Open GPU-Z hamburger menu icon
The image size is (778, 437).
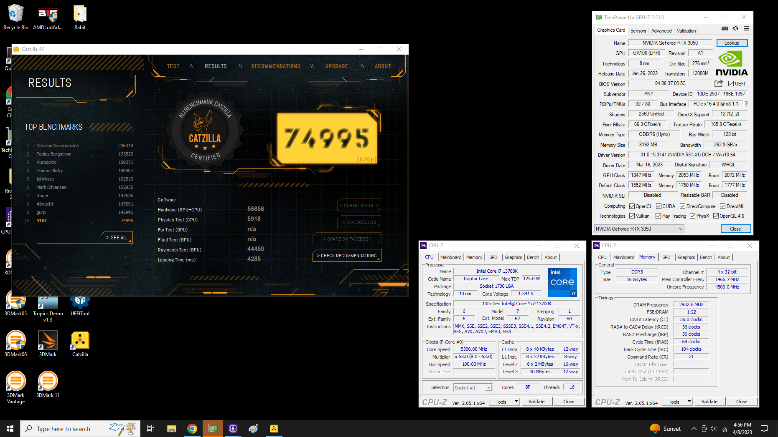click(746, 29)
